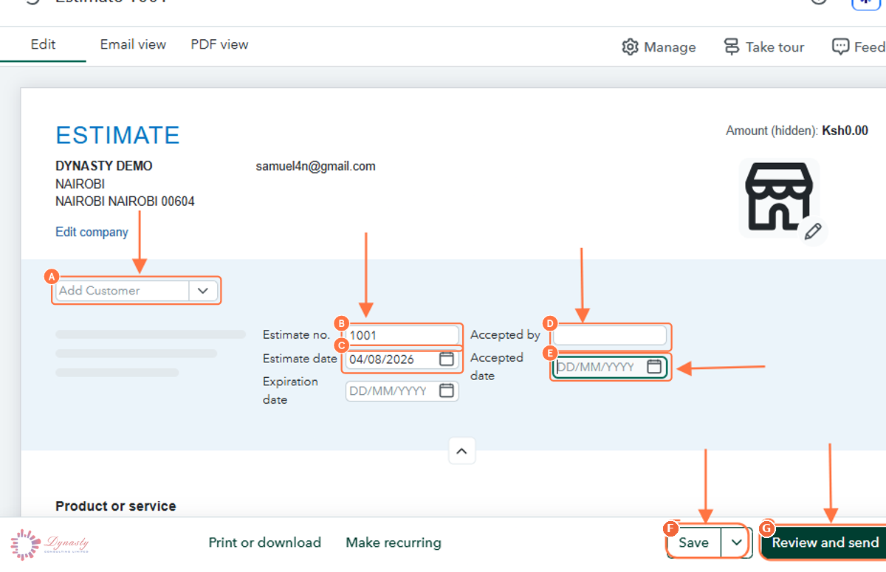Click the pencil icon to edit logo
Image resolution: width=886 pixels, height=572 pixels.
pos(813,231)
